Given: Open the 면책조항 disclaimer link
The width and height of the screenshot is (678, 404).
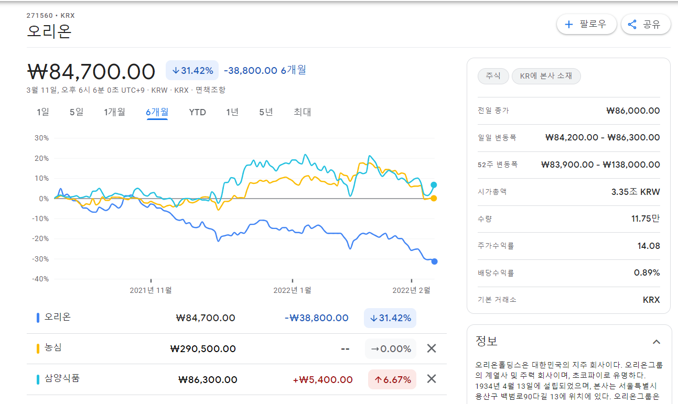Looking at the screenshot, I should click(210, 90).
